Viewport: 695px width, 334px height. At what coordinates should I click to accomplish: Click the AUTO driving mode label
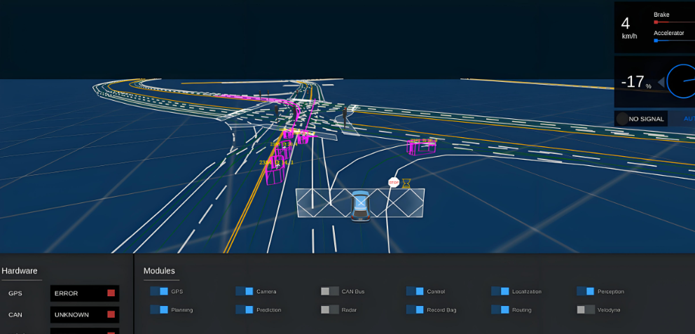coord(689,119)
